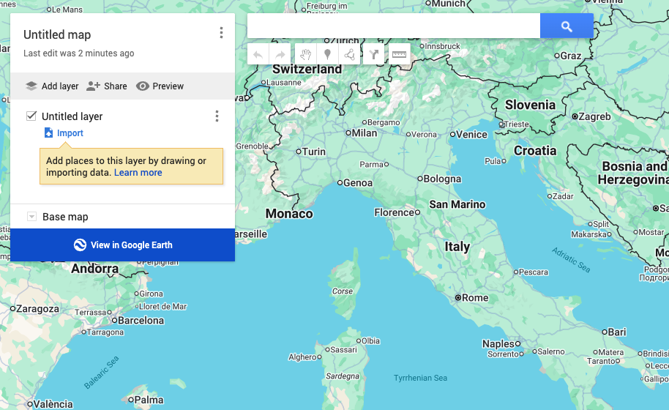Click the Turin city label on map
The image size is (669, 410).
[313, 152]
